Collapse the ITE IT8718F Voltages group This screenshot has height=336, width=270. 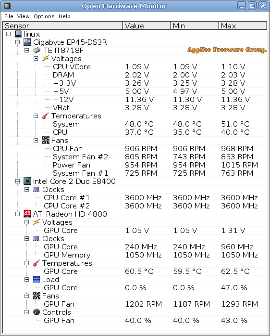tap(36, 59)
